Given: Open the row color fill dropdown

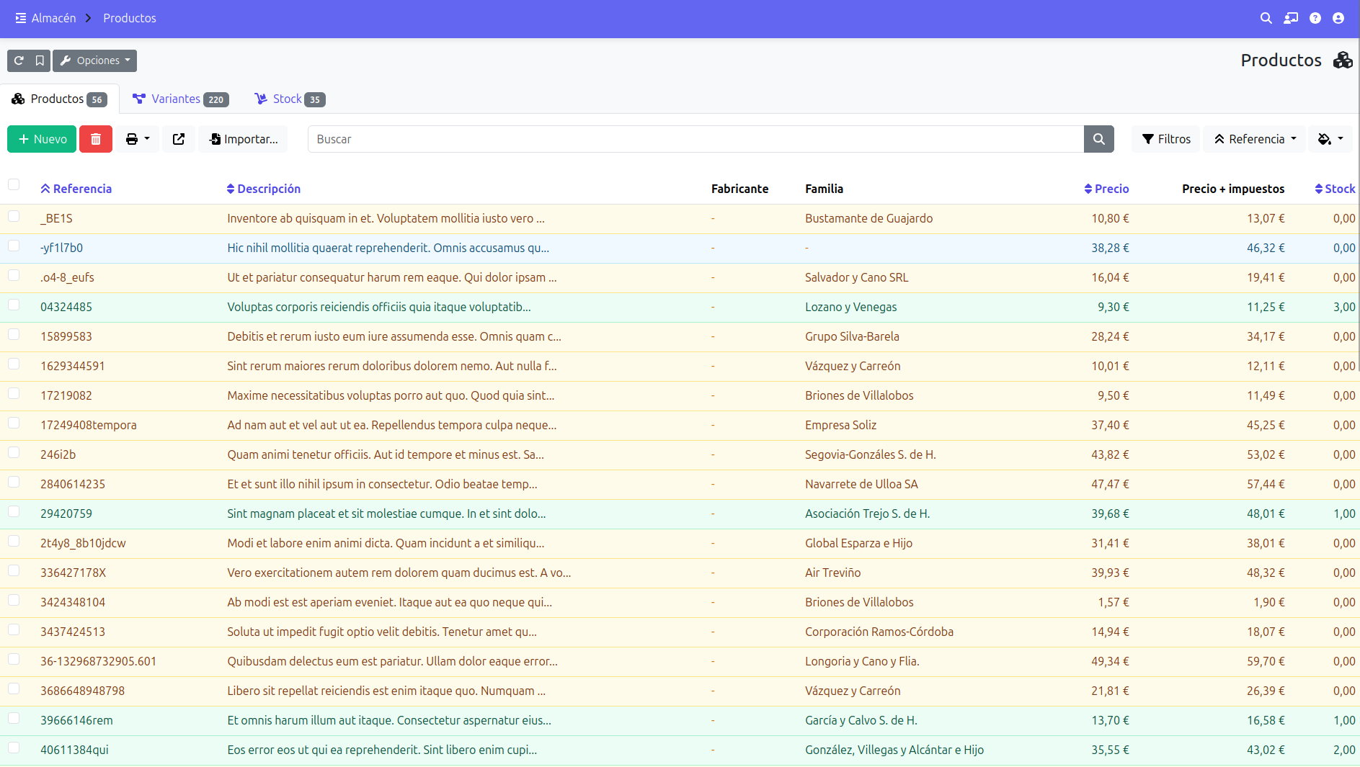Looking at the screenshot, I should point(1330,139).
